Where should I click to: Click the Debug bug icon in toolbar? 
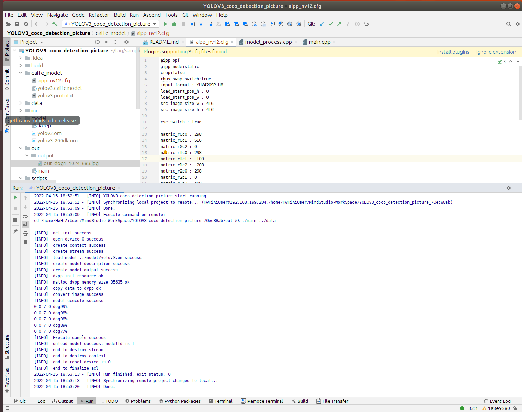pyautogui.click(x=174, y=24)
